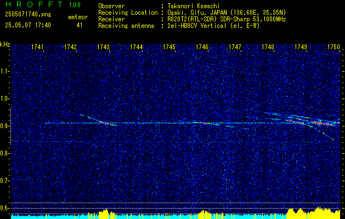Click the Receiving Location label
This screenshot has height=219, width=345.
coord(128,13)
